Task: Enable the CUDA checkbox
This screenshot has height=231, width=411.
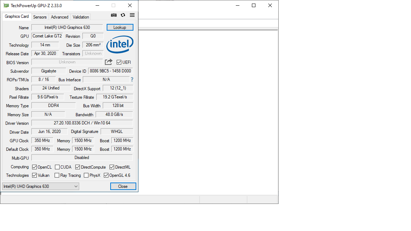Action: click(x=57, y=167)
